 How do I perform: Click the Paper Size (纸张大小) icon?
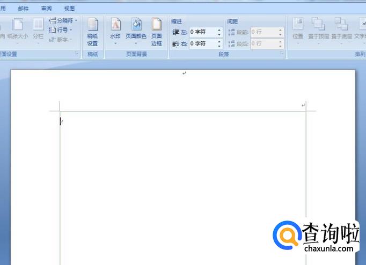(18, 31)
